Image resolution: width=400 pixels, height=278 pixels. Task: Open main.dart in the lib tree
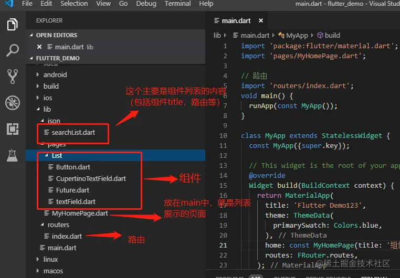[x=62, y=248]
